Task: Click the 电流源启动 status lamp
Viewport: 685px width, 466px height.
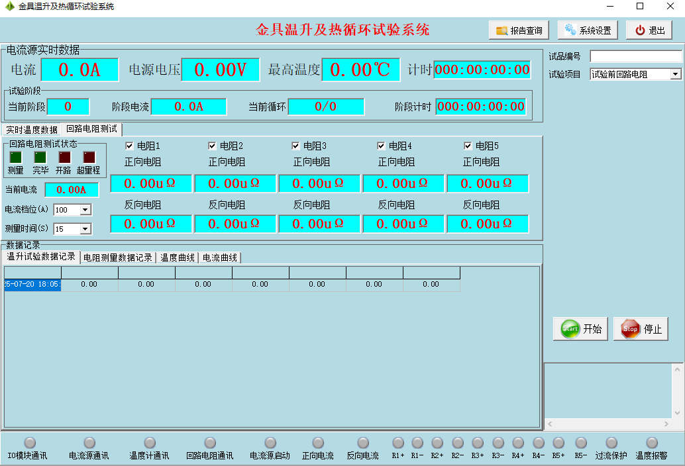Action: [270, 443]
